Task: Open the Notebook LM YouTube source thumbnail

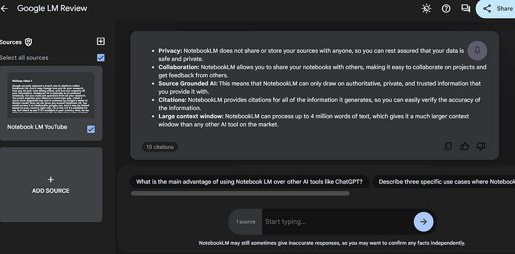Action: click(x=51, y=95)
